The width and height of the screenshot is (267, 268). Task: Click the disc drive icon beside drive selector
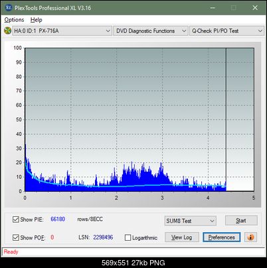tap(7, 31)
